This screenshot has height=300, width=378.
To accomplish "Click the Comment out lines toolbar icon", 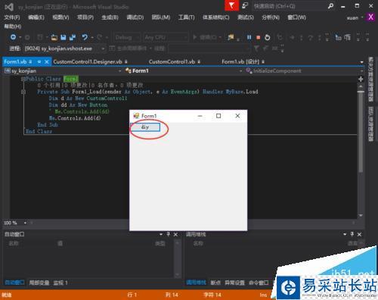I will (x=338, y=38).
